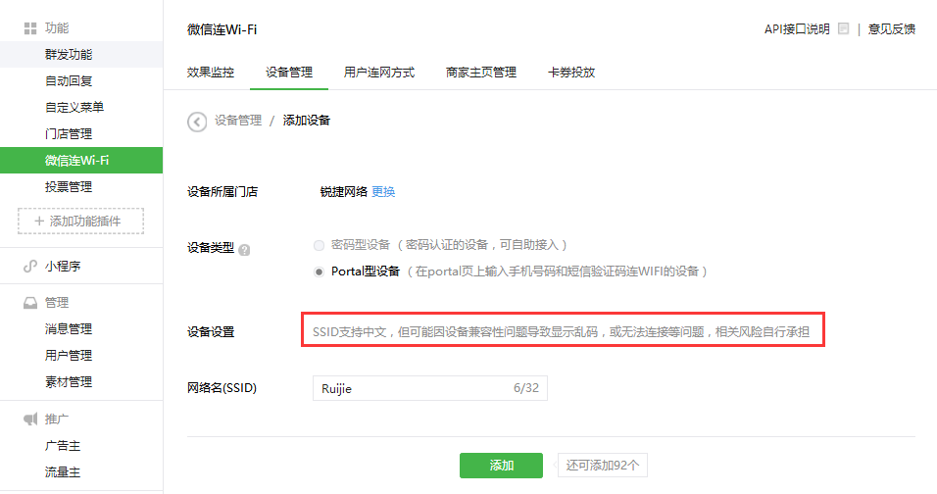Click the back arrow circle icon
Image resolution: width=937 pixels, height=494 pixels.
click(197, 122)
